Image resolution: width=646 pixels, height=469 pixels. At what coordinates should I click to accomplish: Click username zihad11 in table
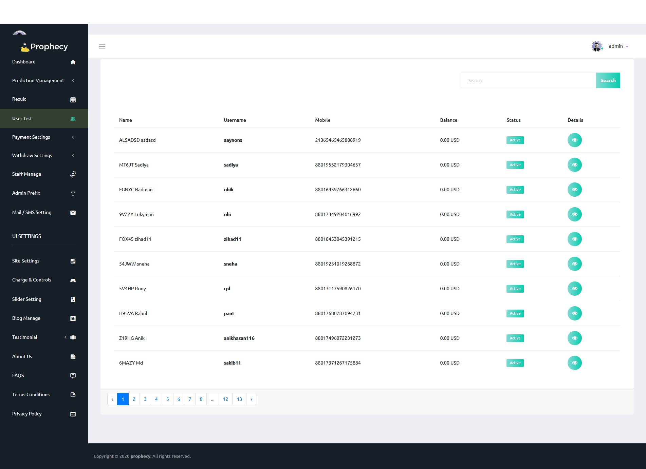click(x=233, y=239)
